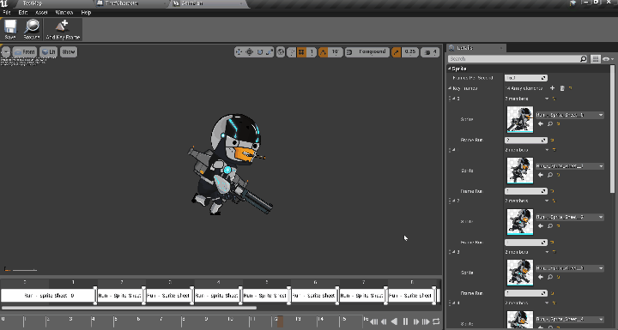Click the keyframe strip horizontal scrollbar
Image resolution: width=618 pixels, height=330 pixels.
pos(129,308)
